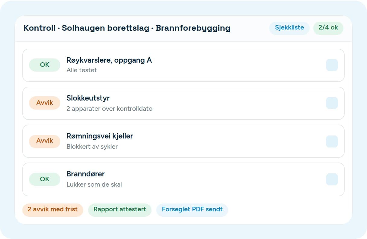Select the Rapport attestert chip
Screen dimensions: 367x239
tap(120, 210)
